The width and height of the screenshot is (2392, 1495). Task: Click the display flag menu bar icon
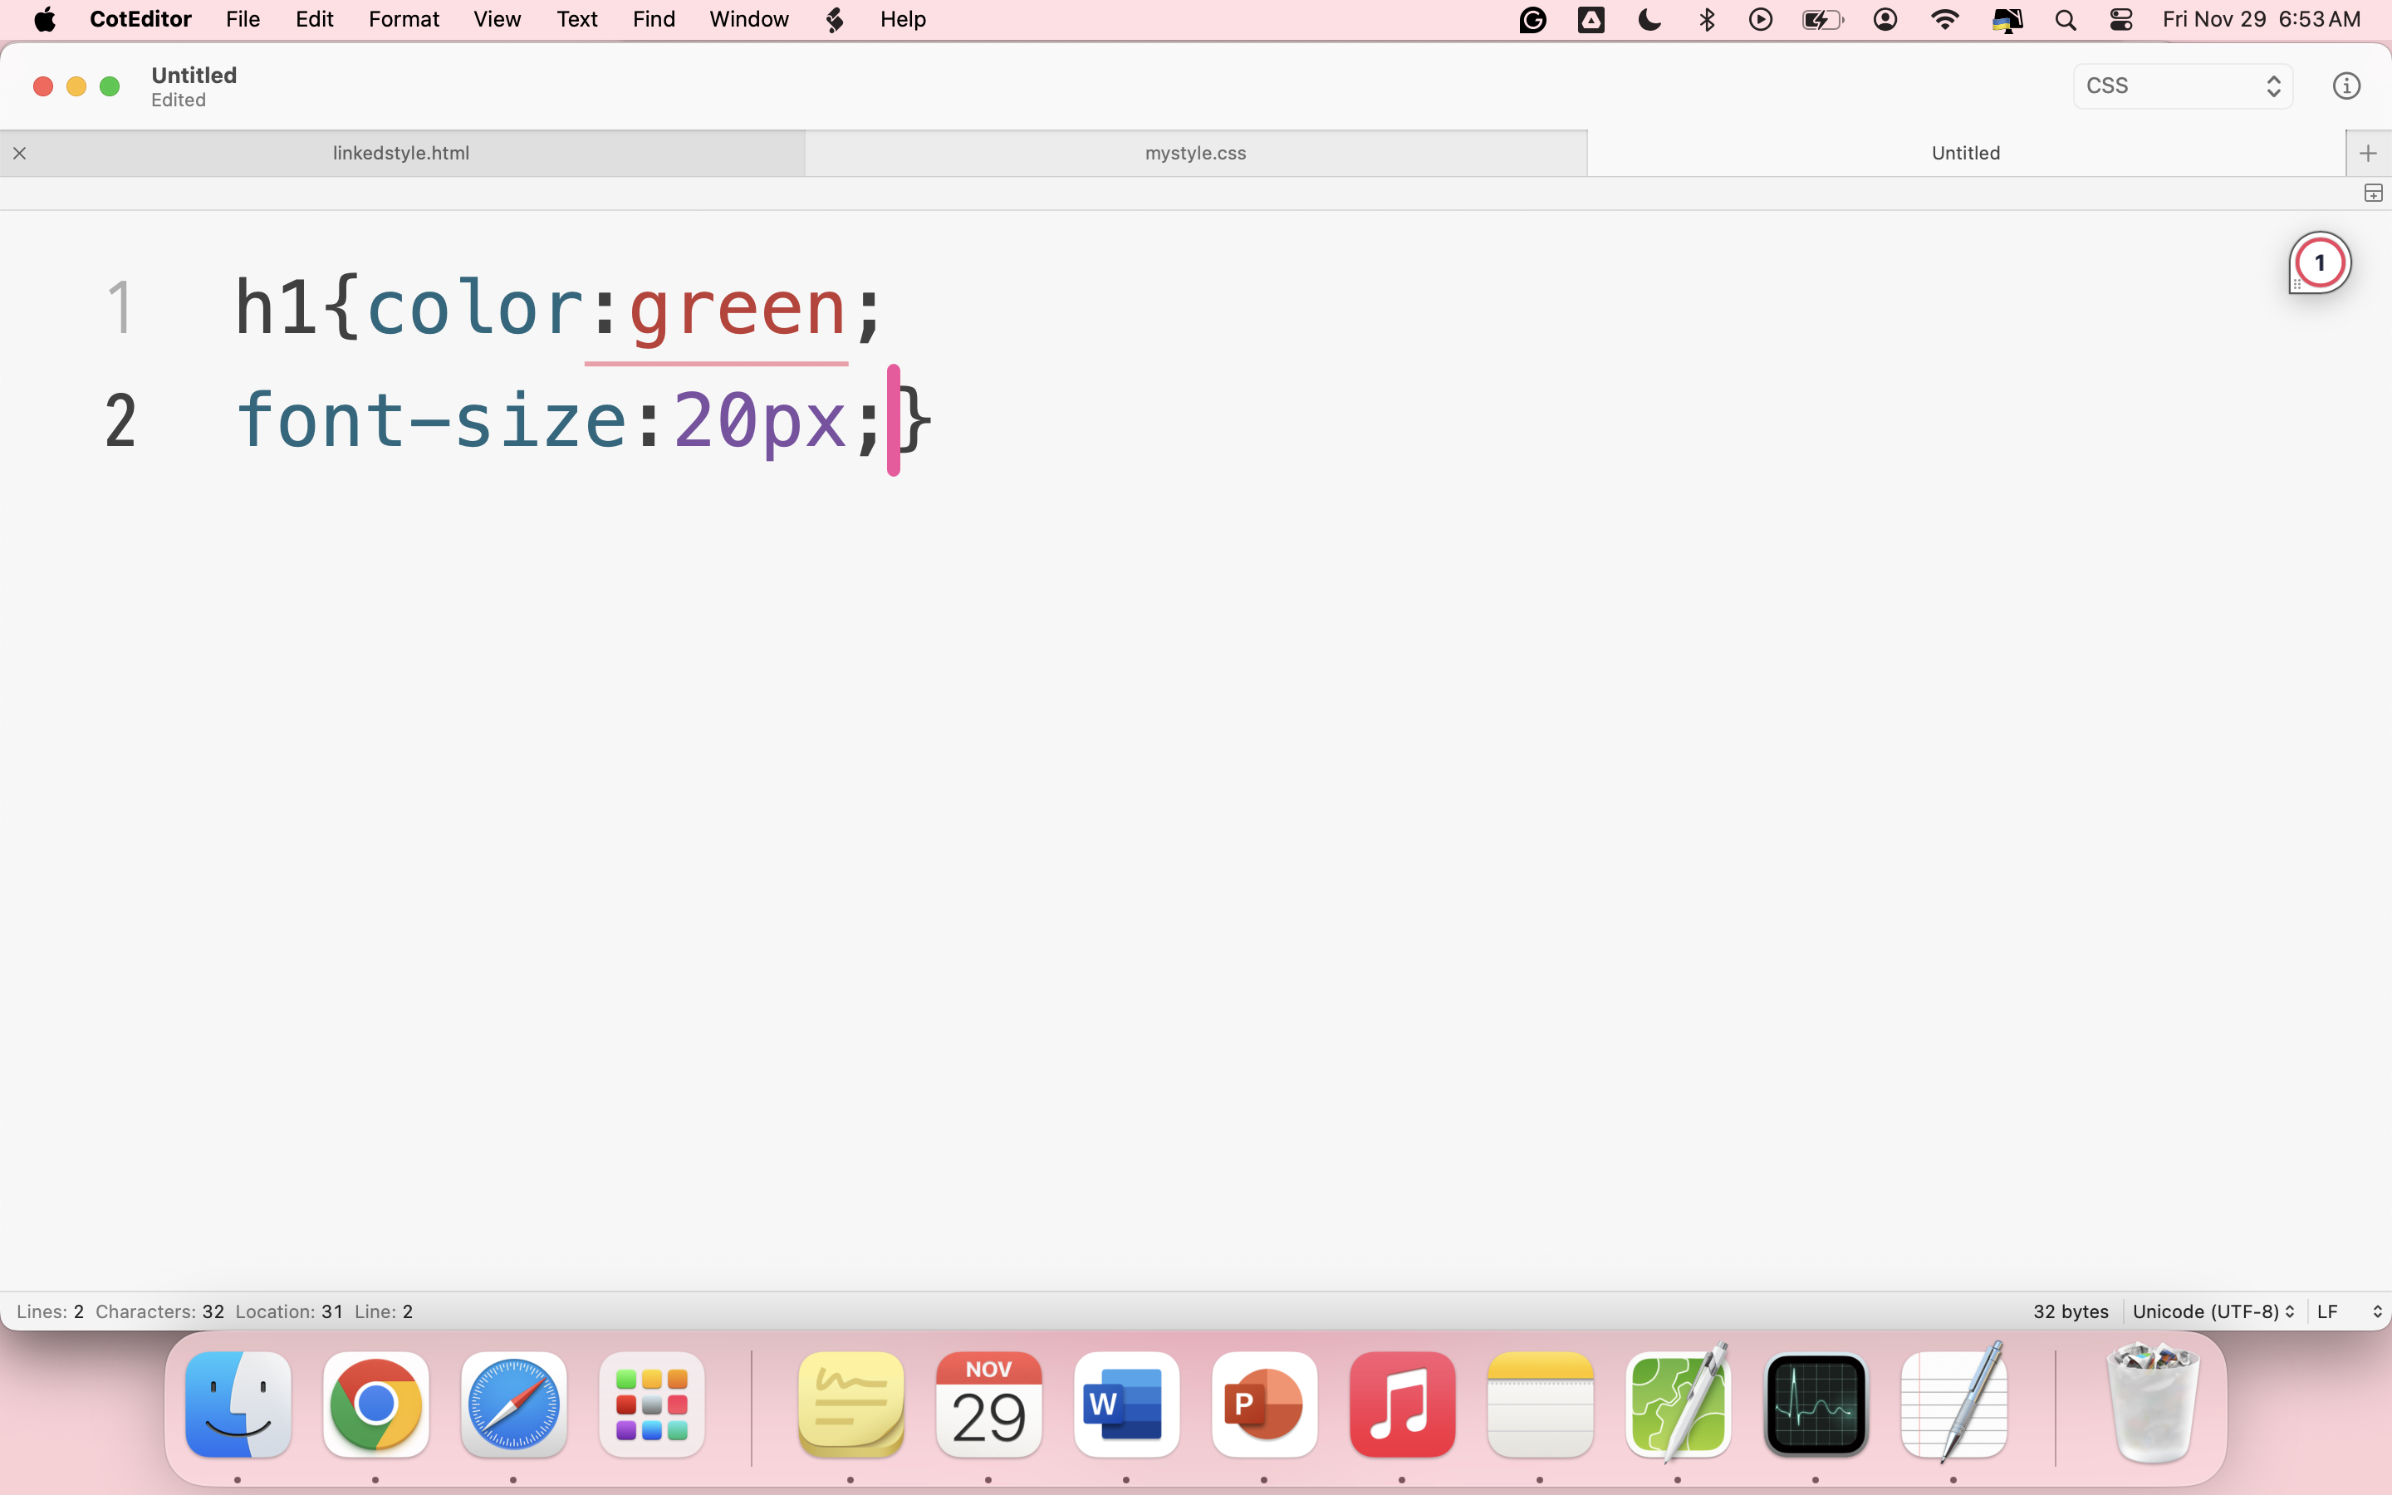pos(2007,20)
